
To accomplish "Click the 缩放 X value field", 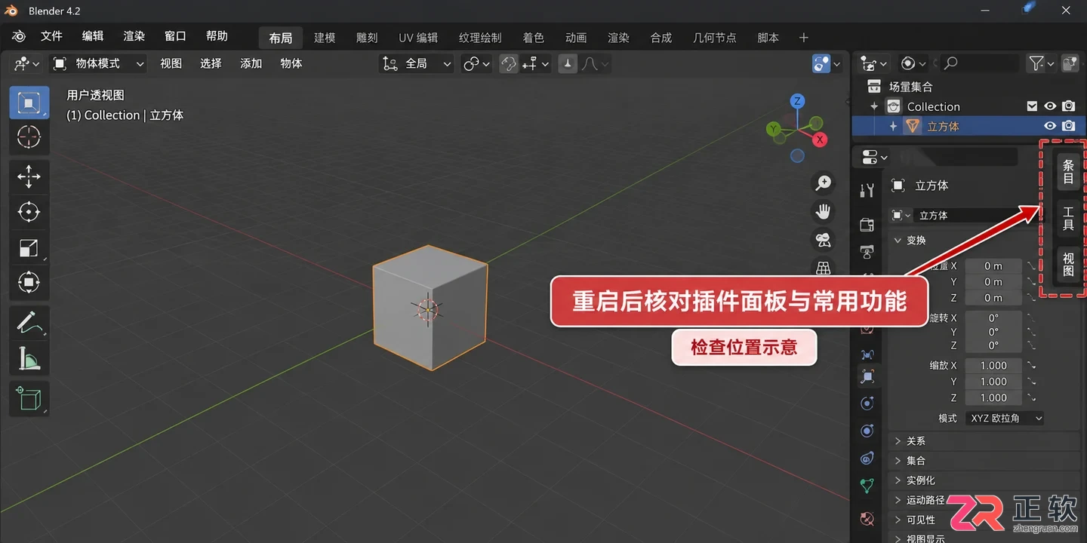I will (x=993, y=365).
